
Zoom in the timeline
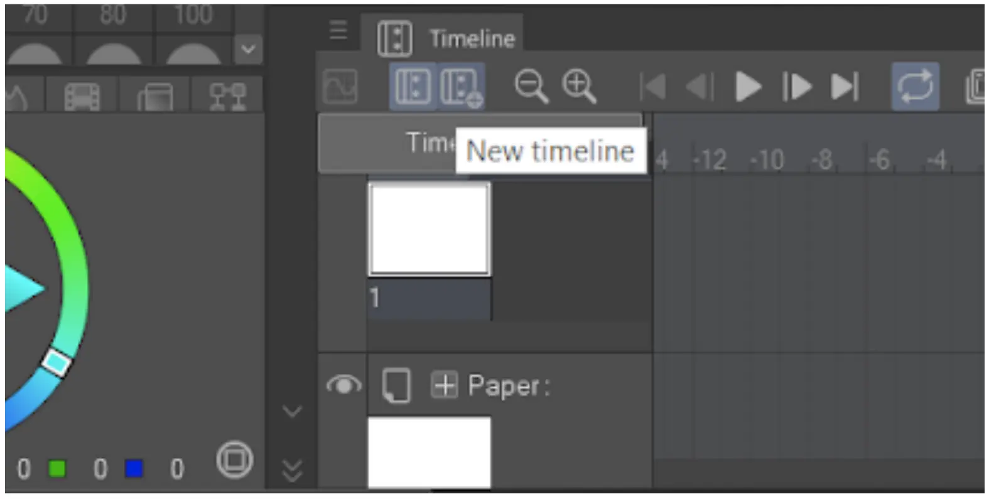[x=578, y=87]
